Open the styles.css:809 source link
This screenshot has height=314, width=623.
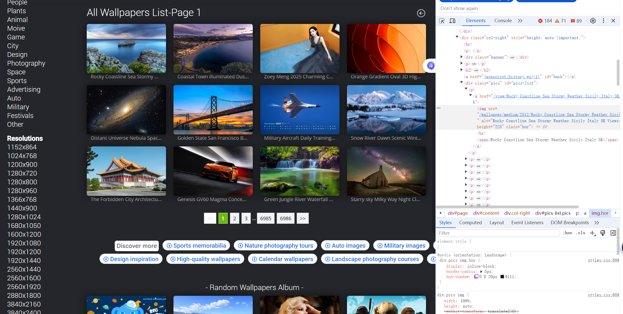(x=603, y=260)
